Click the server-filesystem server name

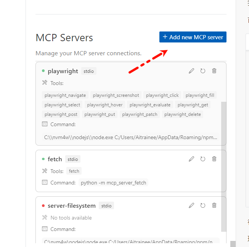pyautogui.click(x=72, y=206)
